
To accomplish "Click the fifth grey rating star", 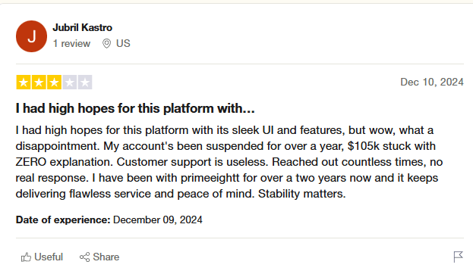I will point(85,83).
